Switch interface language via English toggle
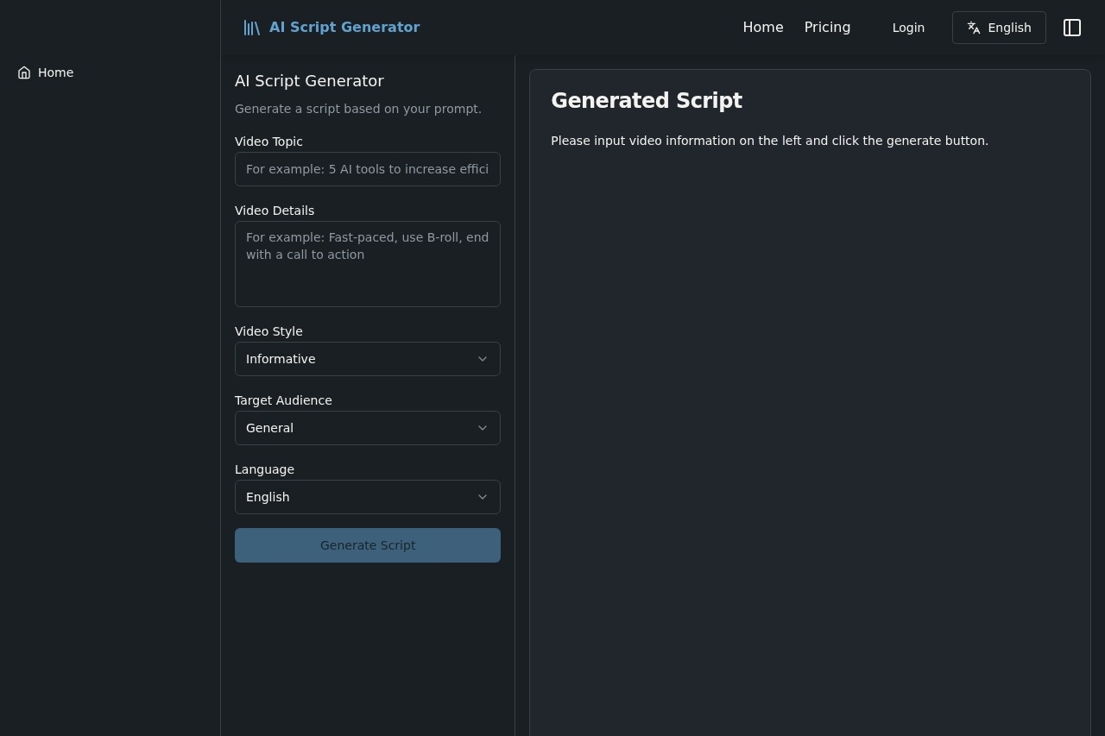 999,27
